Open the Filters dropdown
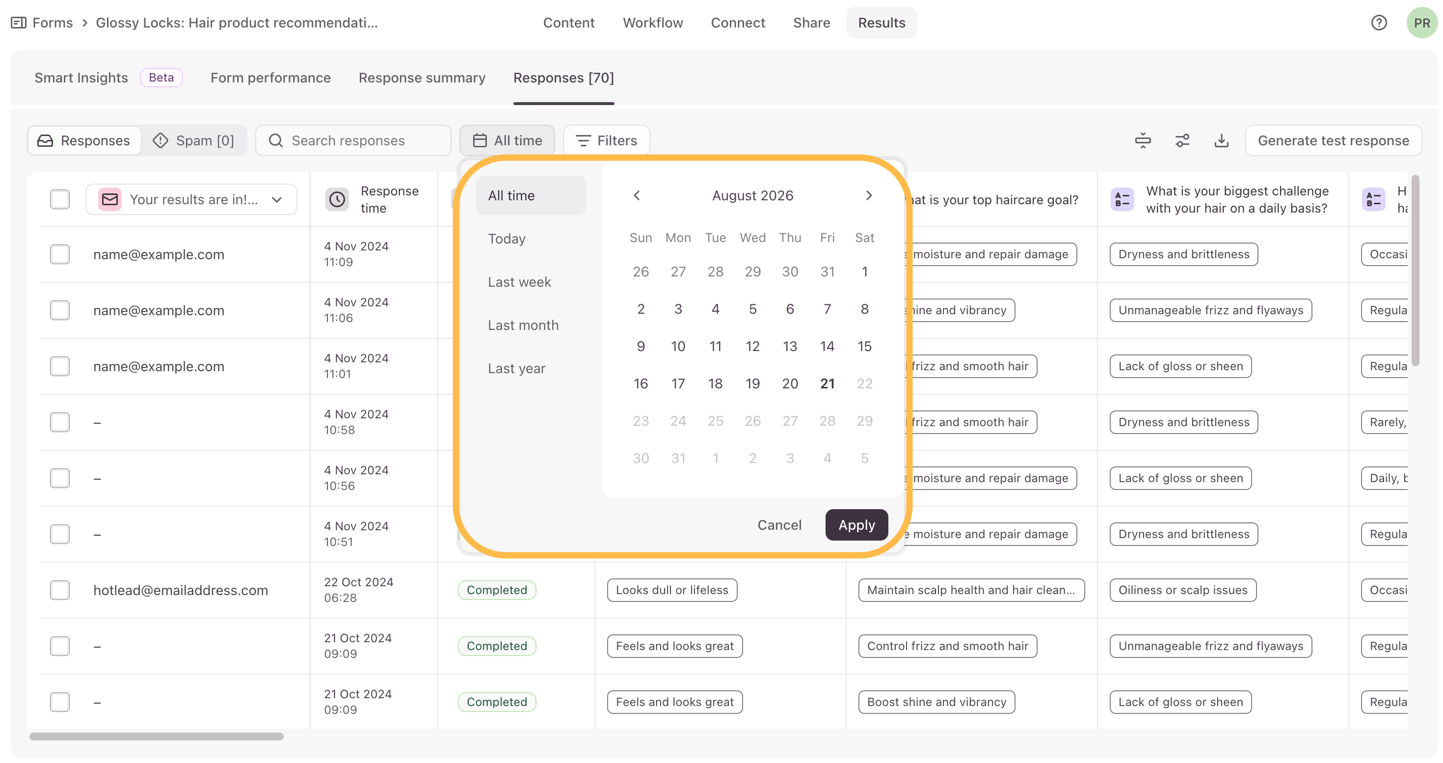The image size is (1443, 763). click(x=606, y=140)
